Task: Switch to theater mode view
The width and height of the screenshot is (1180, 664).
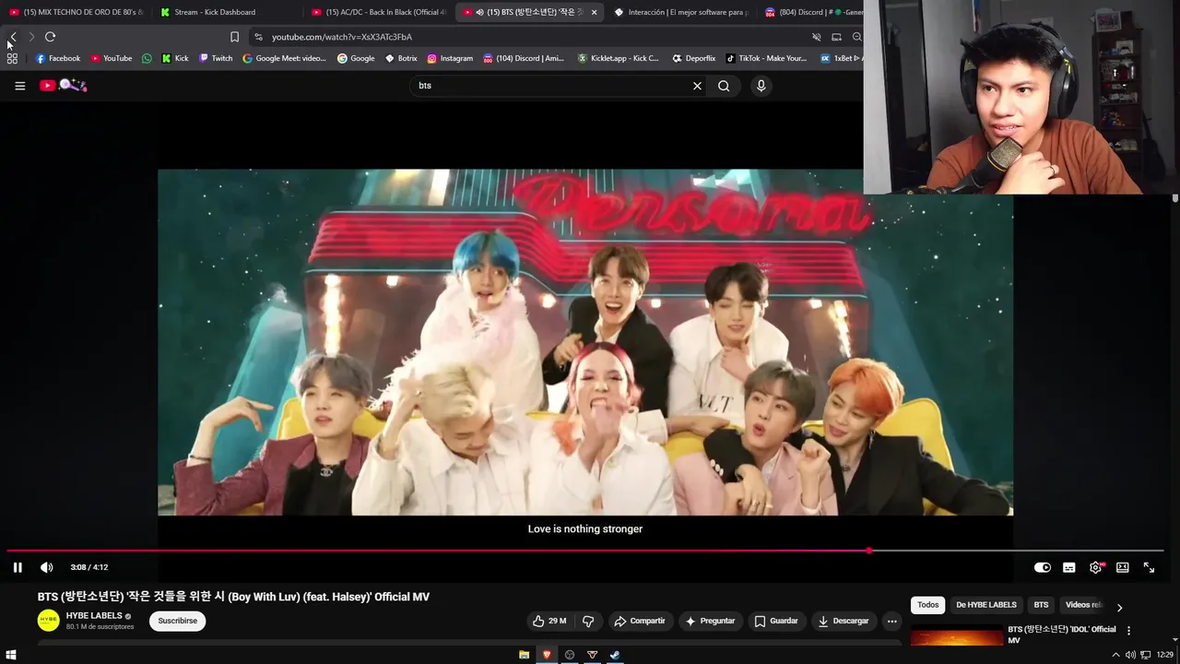Action: pyautogui.click(x=1123, y=567)
